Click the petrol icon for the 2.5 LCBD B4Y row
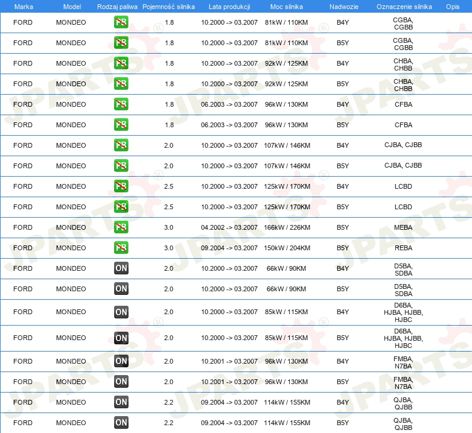472x433 pixels. [x=121, y=186]
